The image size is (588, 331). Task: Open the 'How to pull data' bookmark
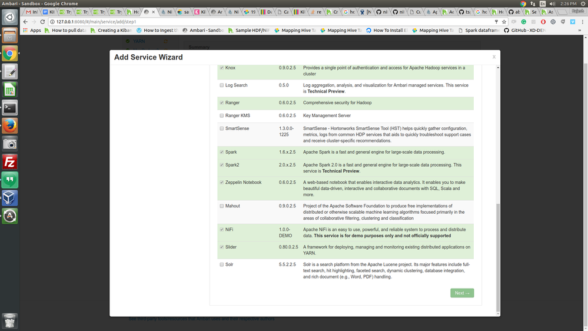(65, 31)
